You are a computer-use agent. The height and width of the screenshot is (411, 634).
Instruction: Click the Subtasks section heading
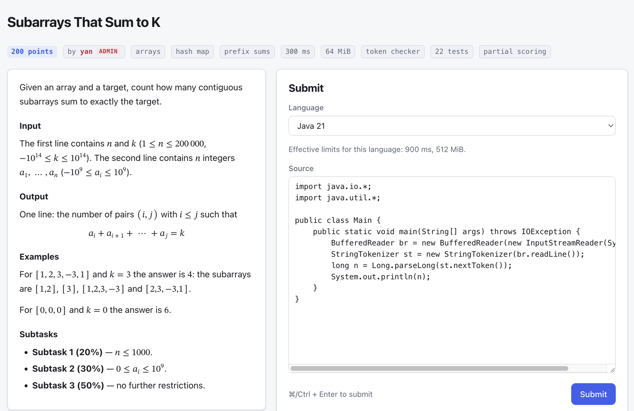tap(38, 335)
